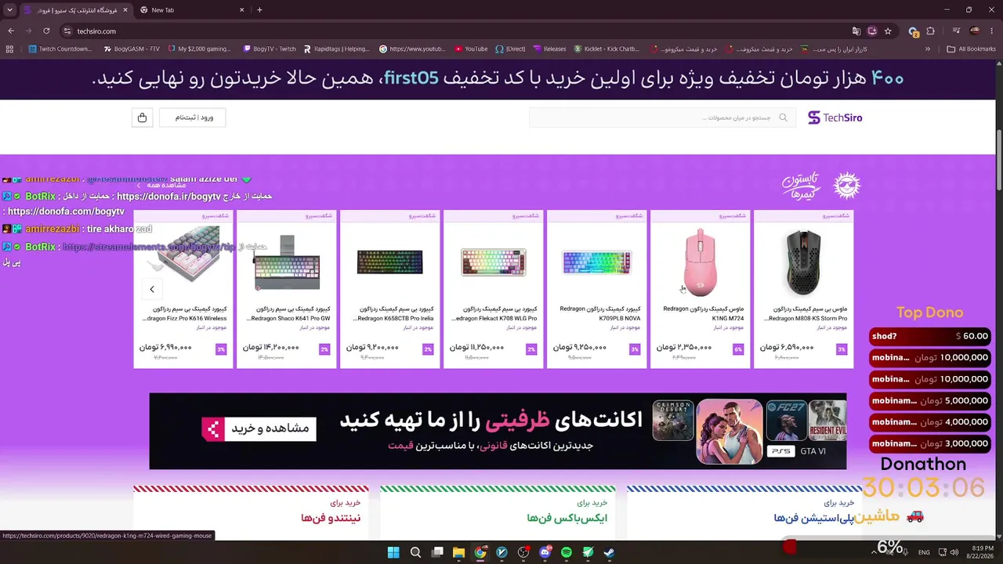This screenshot has height=564, width=1003.
Task: Expand the bookmarks overflow chevron
Action: [928, 49]
